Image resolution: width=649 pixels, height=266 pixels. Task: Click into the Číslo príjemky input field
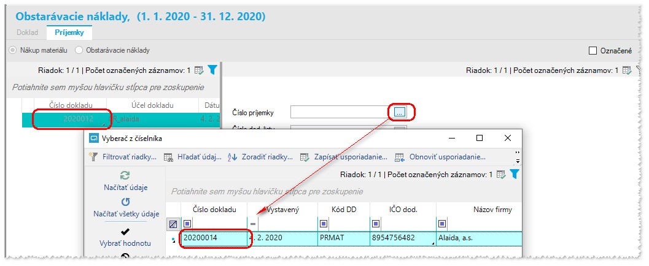(x=342, y=112)
